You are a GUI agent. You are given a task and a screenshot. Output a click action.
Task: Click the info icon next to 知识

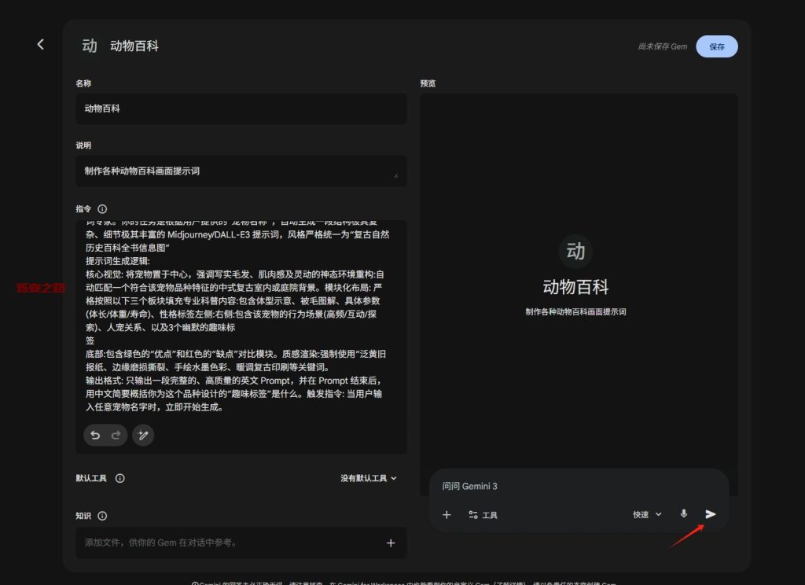coord(103,516)
